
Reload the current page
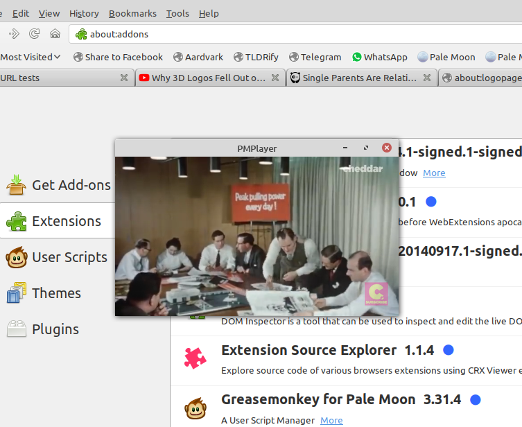pos(34,34)
